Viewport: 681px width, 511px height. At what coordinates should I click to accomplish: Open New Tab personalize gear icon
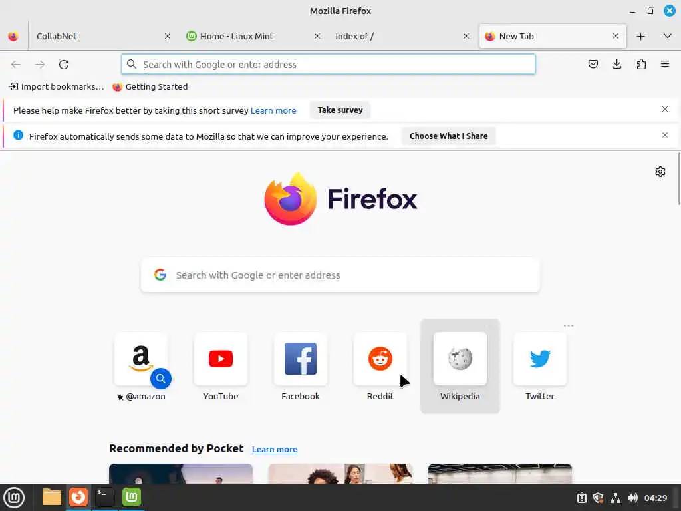tap(660, 172)
